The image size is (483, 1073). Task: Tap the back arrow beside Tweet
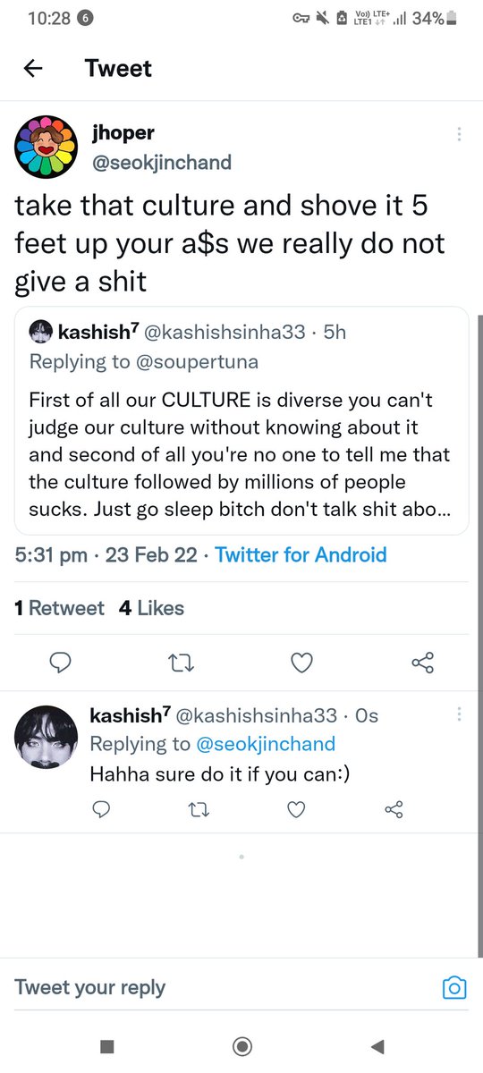(x=33, y=68)
